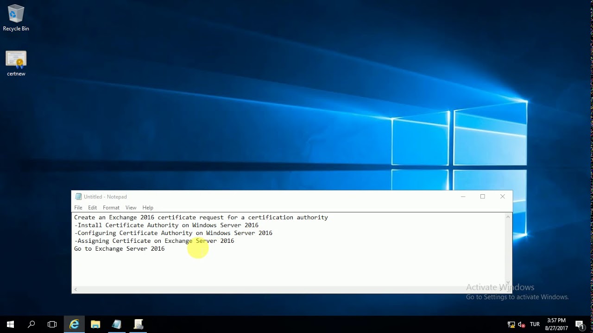Switch input language via TUR indicator

coord(535,325)
